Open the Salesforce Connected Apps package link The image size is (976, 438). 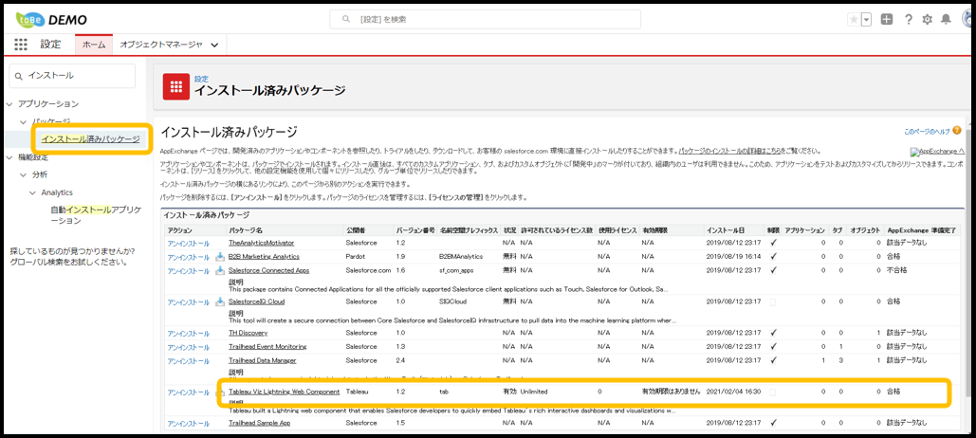point(269,270)
